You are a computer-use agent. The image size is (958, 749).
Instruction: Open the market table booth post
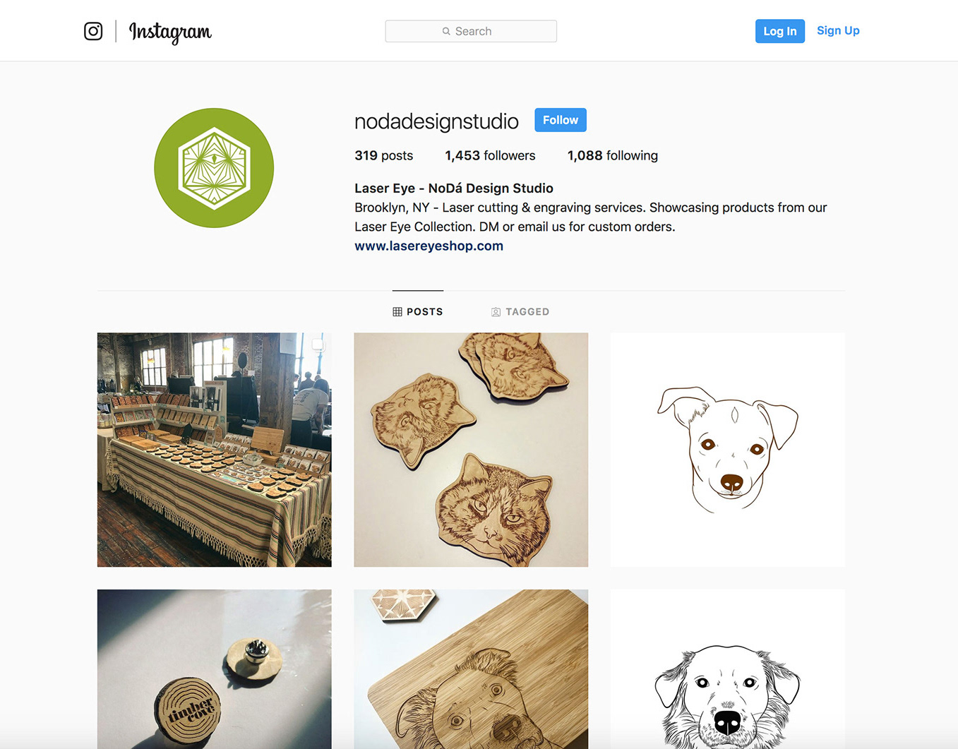point(214,450)
